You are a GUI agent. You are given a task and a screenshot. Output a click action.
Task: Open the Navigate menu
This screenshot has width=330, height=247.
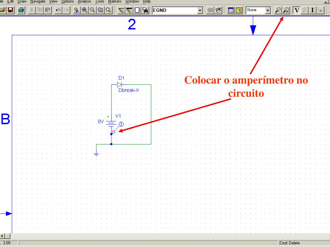click(38, 2)
